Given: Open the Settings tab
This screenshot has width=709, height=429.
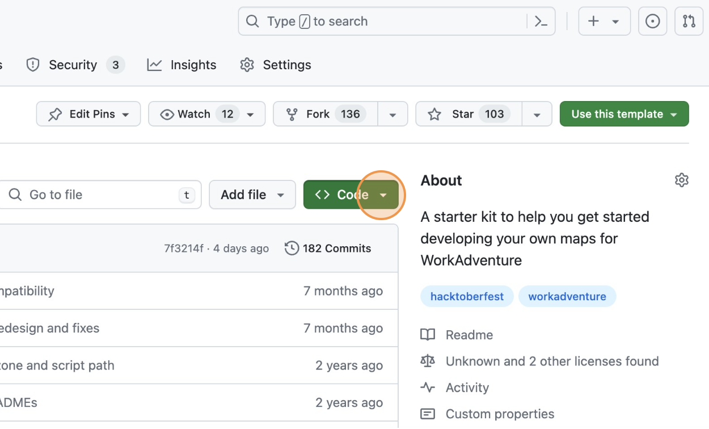Looking at the screenshot, I should 276,65.
